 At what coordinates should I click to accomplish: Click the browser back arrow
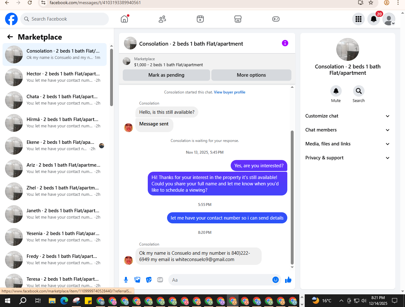7,3
